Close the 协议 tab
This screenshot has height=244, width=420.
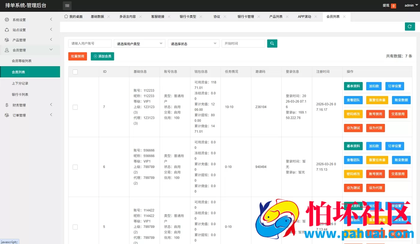coord(225,17)
